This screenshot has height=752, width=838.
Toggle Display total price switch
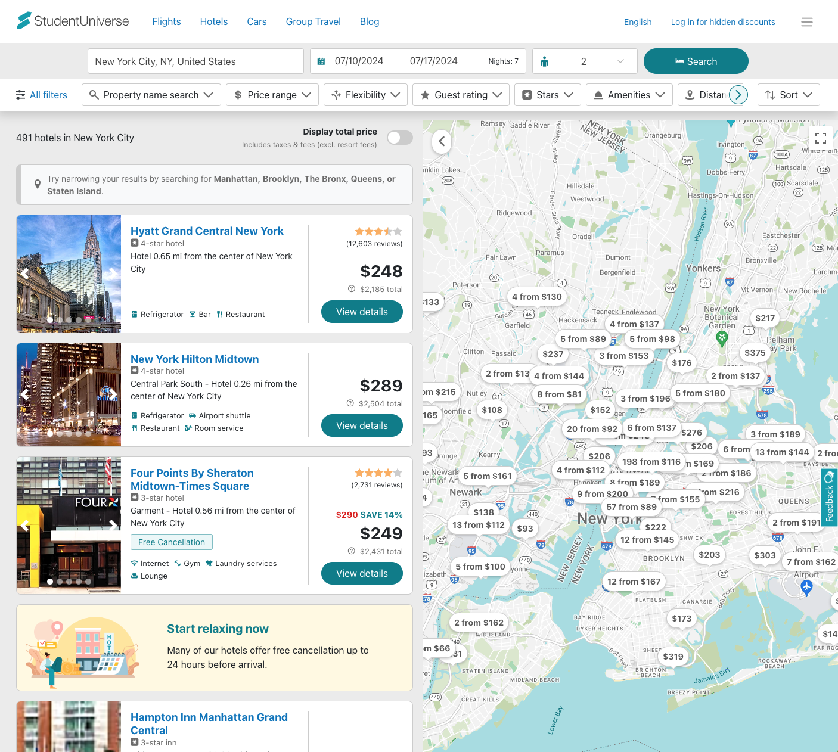point(400,138)
